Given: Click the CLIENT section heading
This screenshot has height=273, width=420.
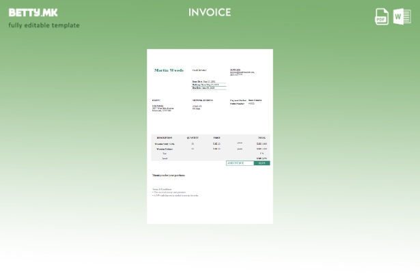Looking at the screenshot, I should [x=156, y=100].
